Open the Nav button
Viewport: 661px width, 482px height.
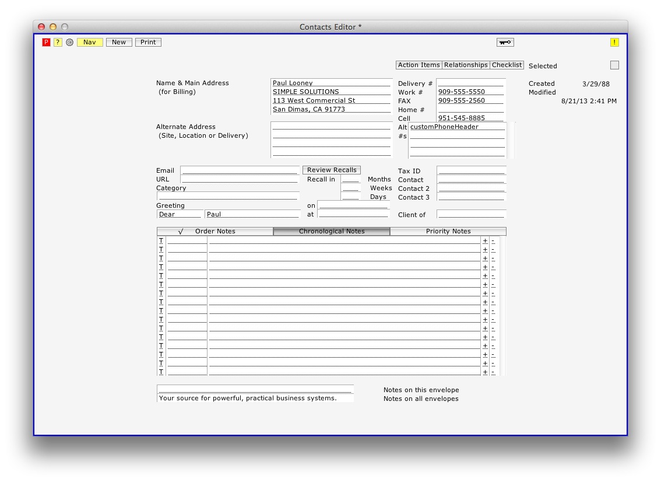tap(90, 42)
